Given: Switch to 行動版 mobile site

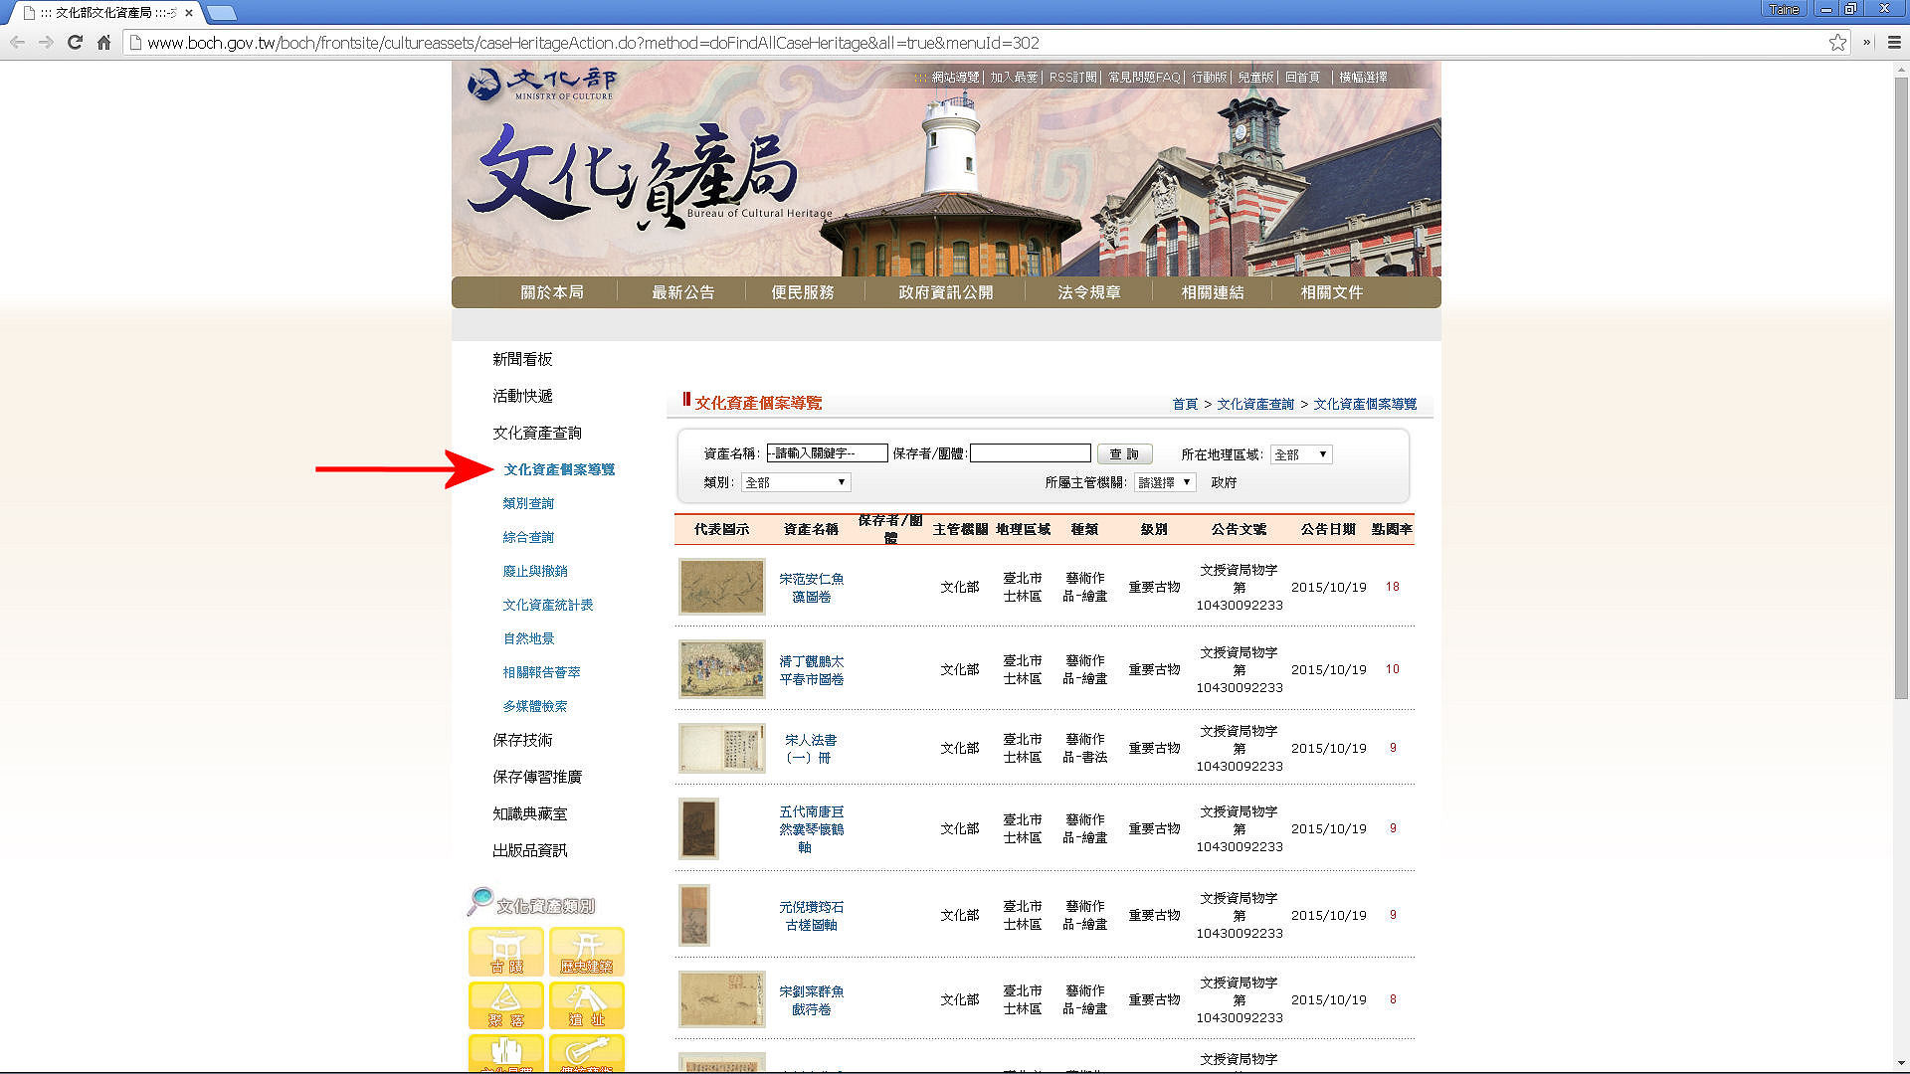Looking at the screenshot, I should point(1209,78).
